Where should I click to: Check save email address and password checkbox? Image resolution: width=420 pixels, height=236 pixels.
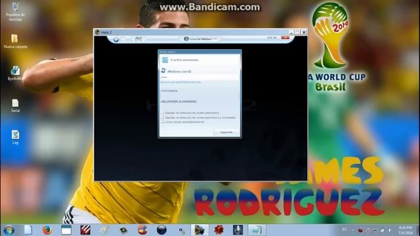162,117
